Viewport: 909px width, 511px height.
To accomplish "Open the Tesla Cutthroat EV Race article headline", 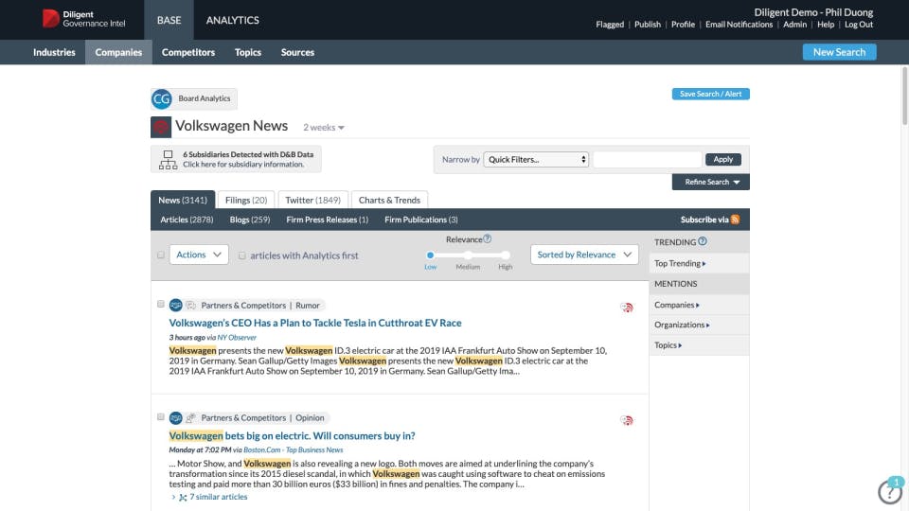I will [x=315, y=323].
